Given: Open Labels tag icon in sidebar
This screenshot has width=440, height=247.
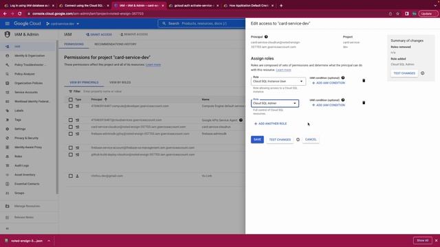Looking at the screenshot, I should point(8,110).
